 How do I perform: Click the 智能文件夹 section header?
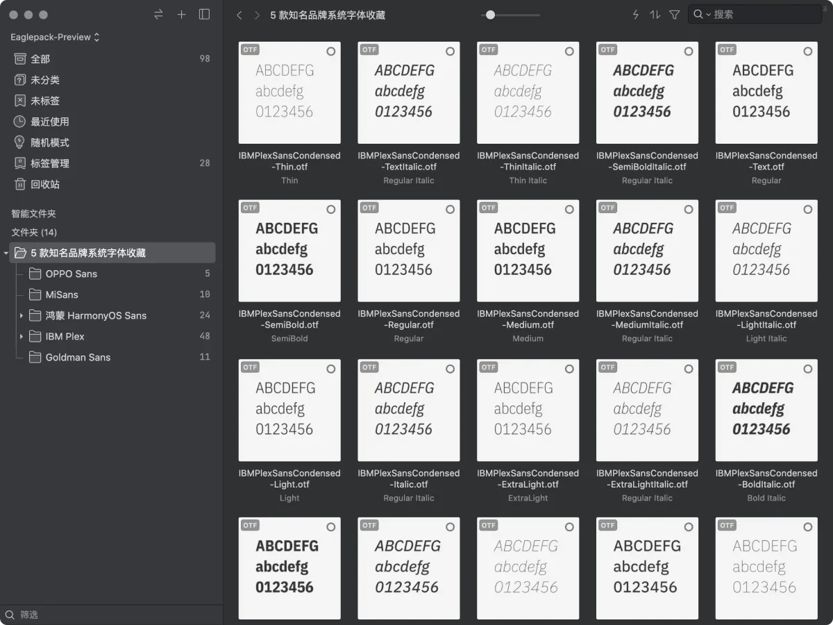[x=33, y=214]
